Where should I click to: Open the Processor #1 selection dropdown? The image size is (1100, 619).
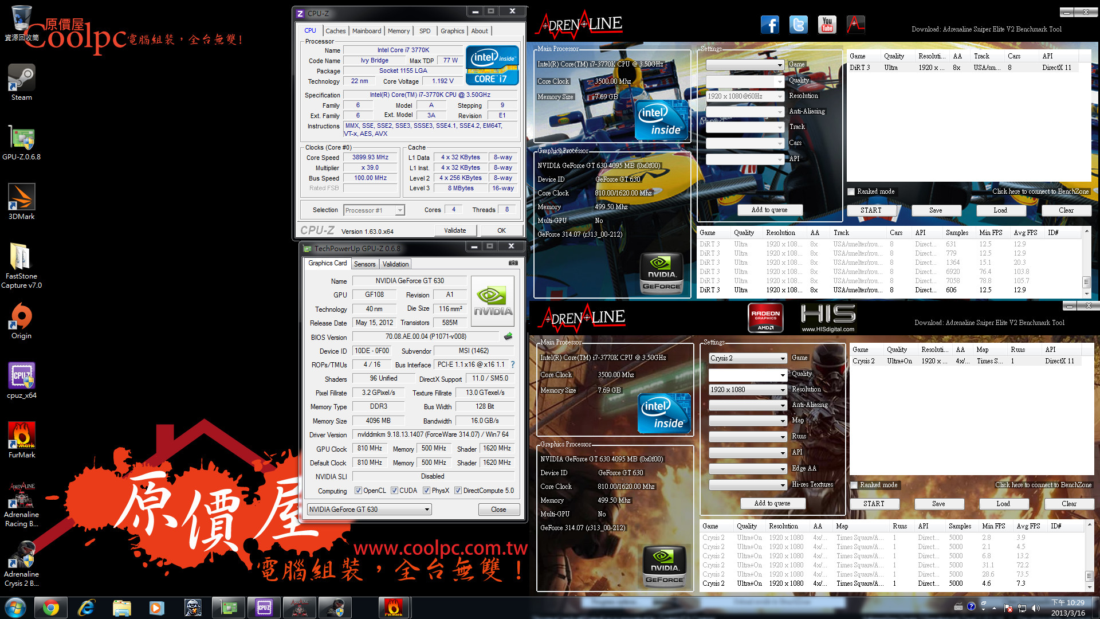[374, 210]
